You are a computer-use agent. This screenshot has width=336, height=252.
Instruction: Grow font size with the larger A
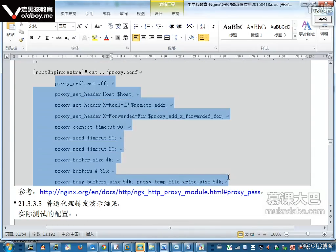pyautogui.click(x=79, y=26)
